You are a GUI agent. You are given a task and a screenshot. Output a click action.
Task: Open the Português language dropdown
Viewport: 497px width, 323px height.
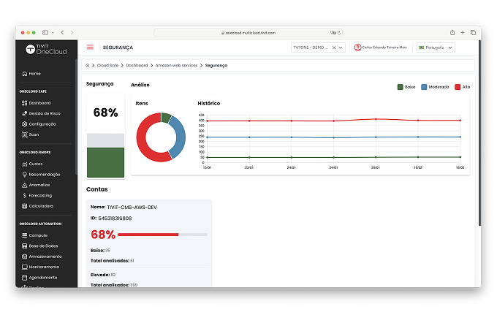coord(436,47)
